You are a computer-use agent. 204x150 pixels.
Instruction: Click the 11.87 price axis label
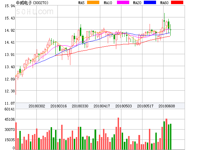click(10, 103)
